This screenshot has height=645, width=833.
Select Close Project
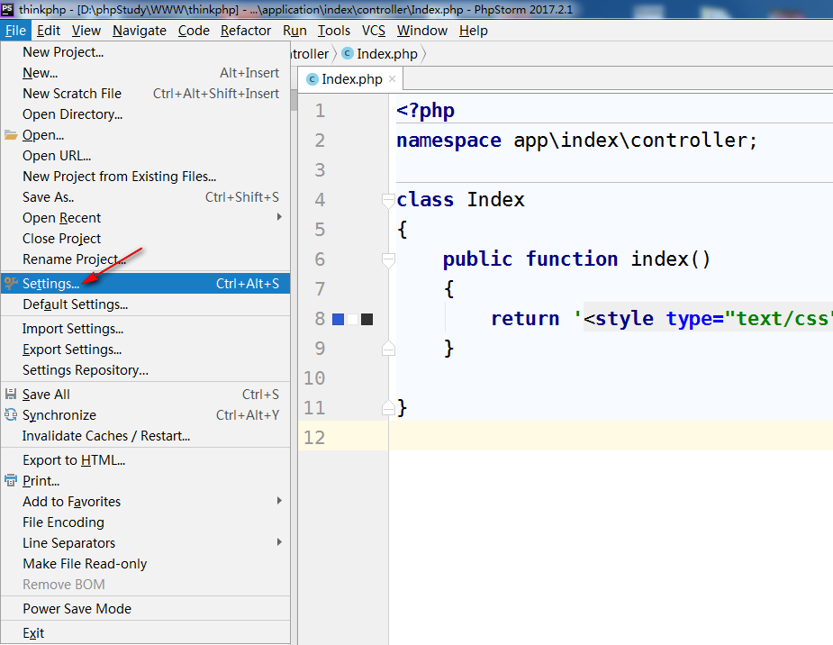click(x=146, y=239)
